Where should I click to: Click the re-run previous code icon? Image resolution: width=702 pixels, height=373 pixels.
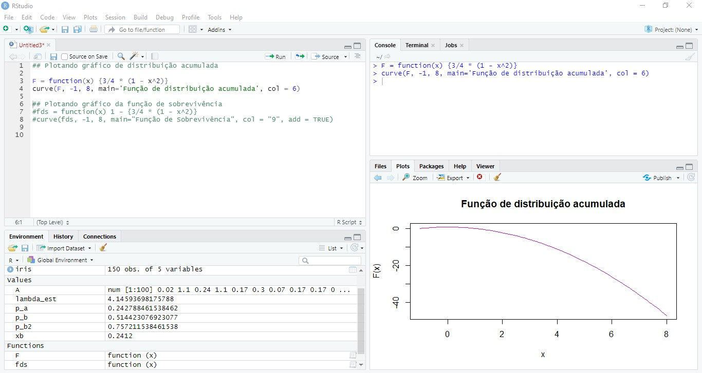pyautogui.click(x=300, y=56)
